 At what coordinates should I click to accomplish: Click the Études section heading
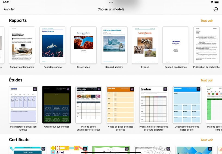16,80
